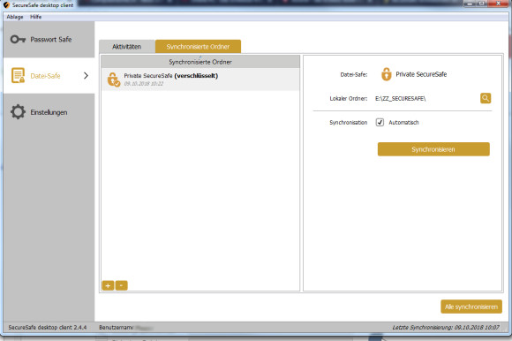Click the Synchronisieren button
Viewport: 512px width, 341px height.
(433, 149)
